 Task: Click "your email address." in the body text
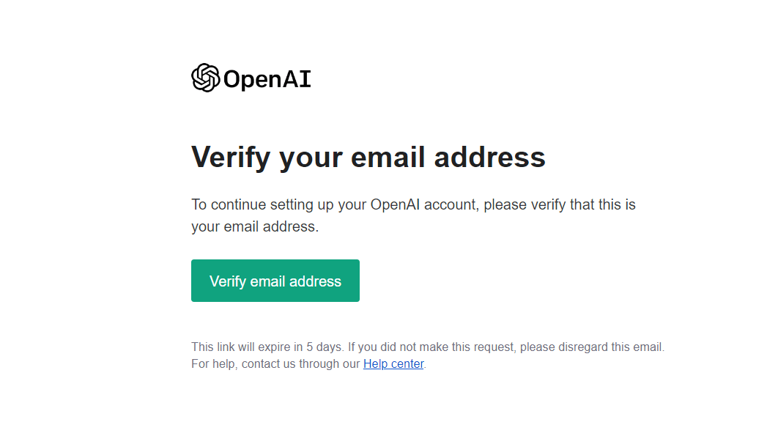tap(255, 227)
